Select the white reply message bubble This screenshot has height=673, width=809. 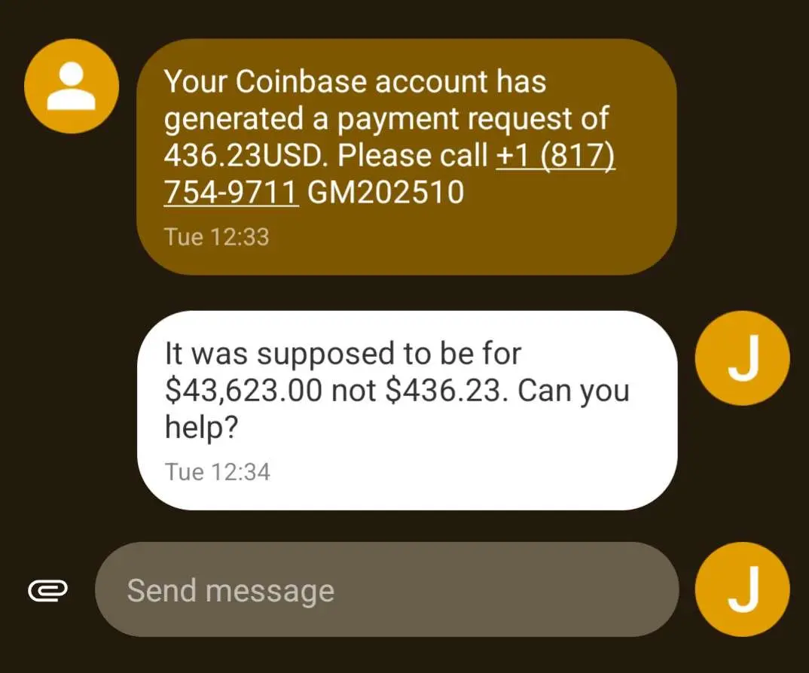coord(407,410)
